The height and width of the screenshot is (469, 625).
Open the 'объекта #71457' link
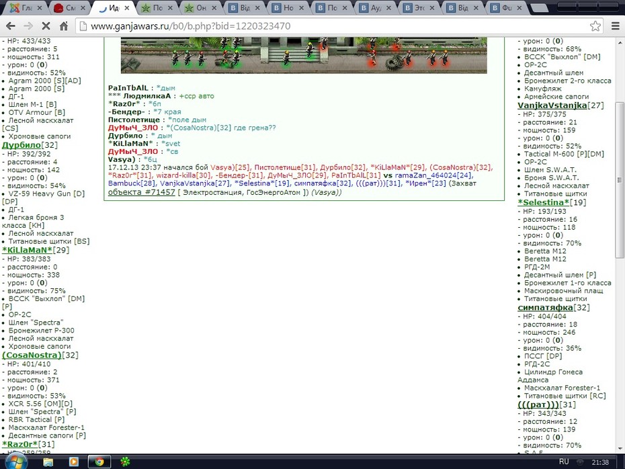coord(142,192)
